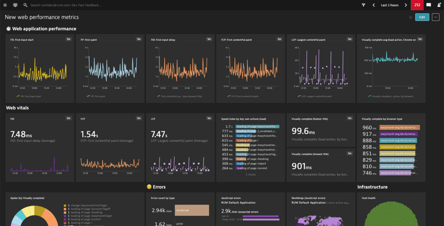Open the hamburger navigation menu
The width and height of the screenshot is (444, 226).
[5, 5]
